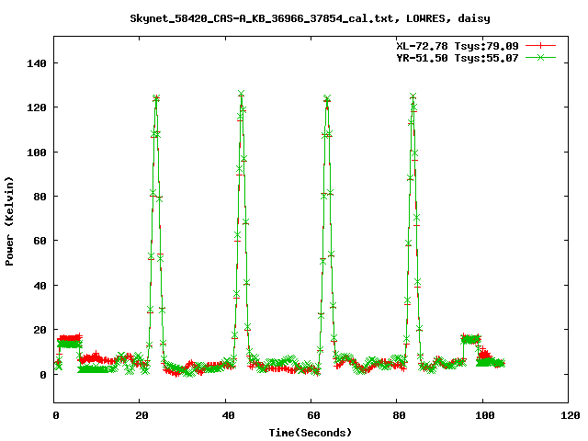This screenshot has width=588, height=441.
Task: Click y-axis tick label 20
Action: pyautogui.click(x=40, y=330)
